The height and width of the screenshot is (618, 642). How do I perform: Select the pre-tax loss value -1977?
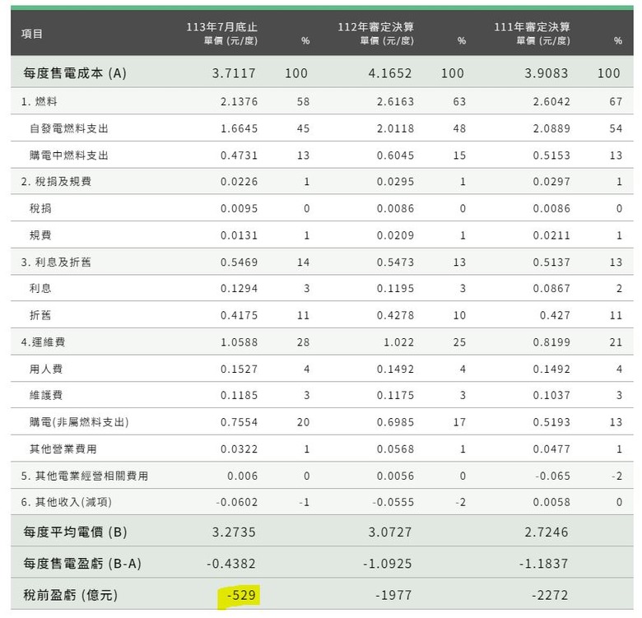pyautogui.click(x=393, y=595)
